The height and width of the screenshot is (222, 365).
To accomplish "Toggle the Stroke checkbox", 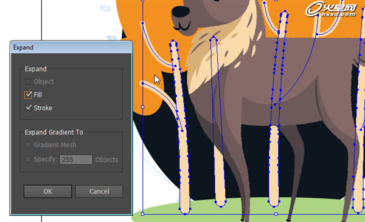I will pyautogui.click(x=28, y=108).
